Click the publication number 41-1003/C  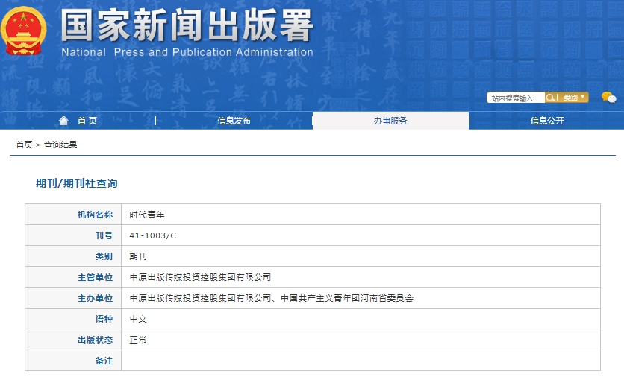[152, 235]
